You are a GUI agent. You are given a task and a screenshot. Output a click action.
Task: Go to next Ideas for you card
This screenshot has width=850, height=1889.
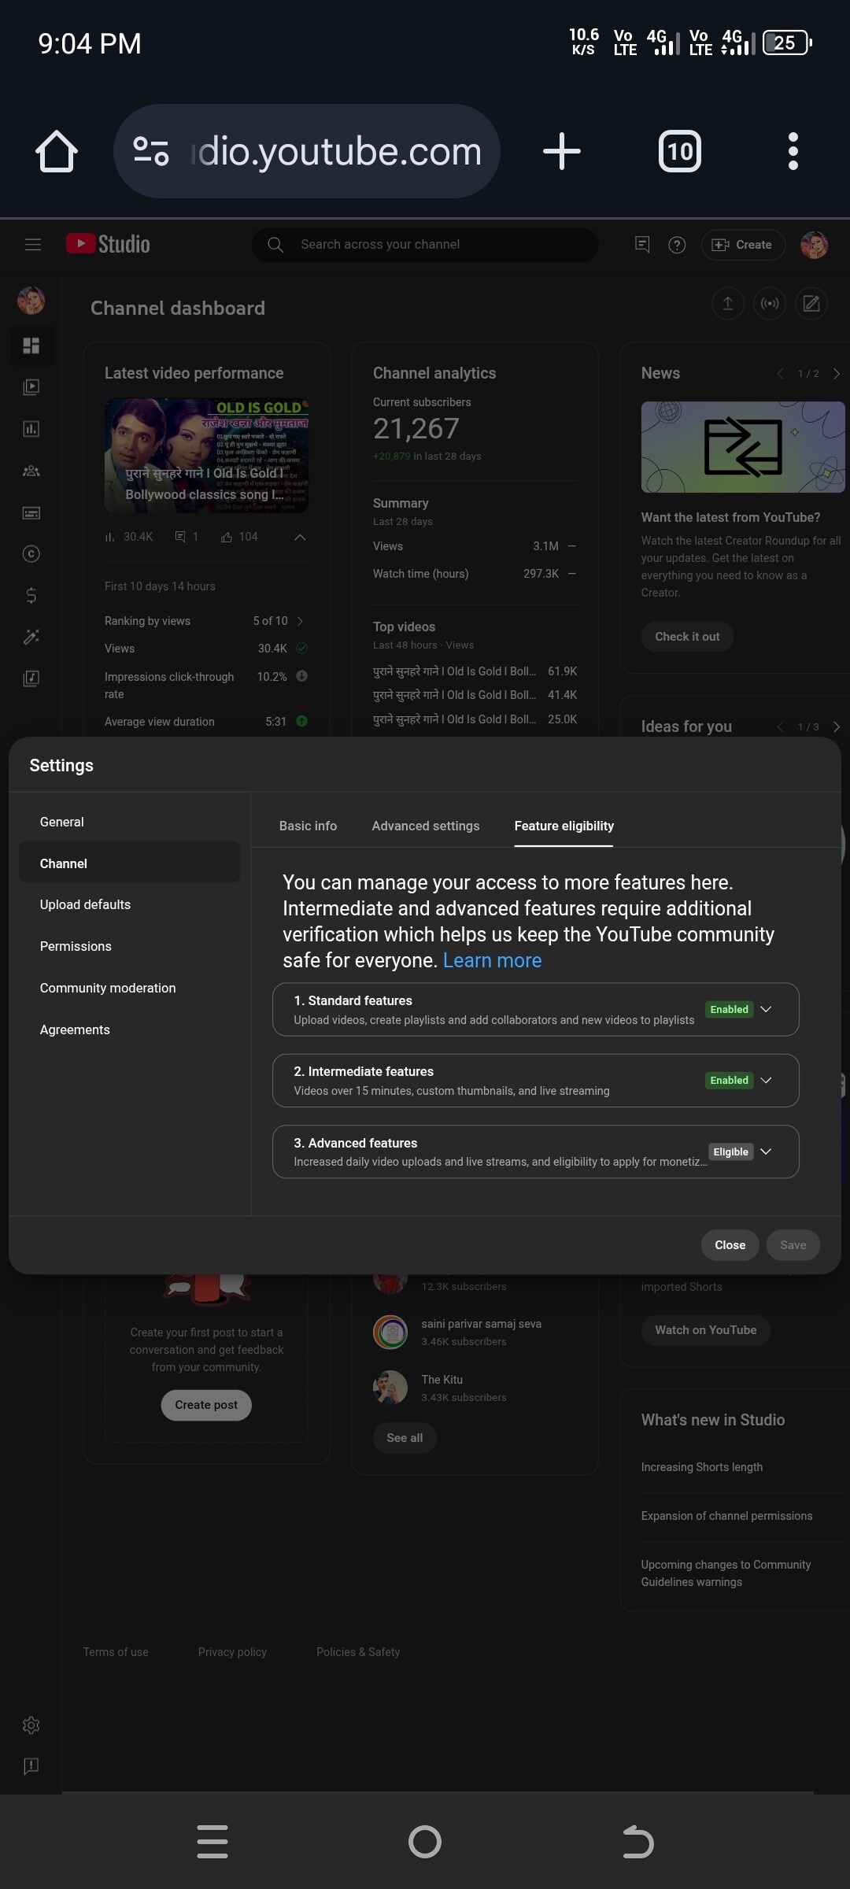(x=837, y=726)
